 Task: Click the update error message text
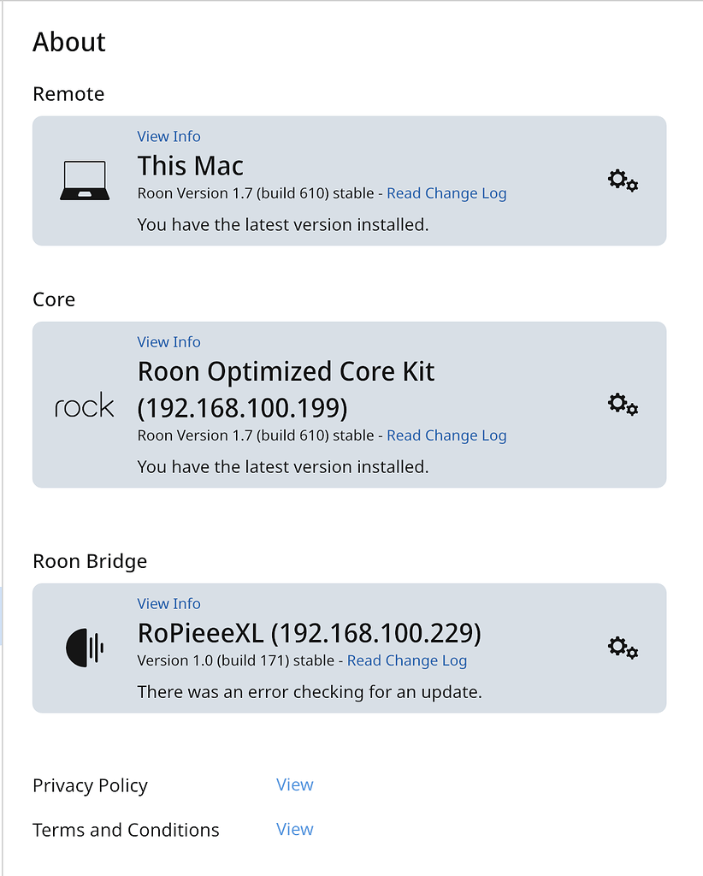click(310, 692)
